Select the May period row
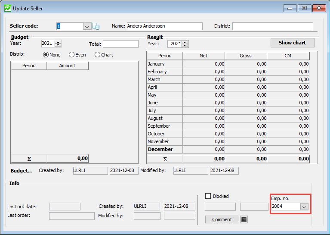Viewport: 330px width, 235px height. pyautogui.click(x=228, y=95)
